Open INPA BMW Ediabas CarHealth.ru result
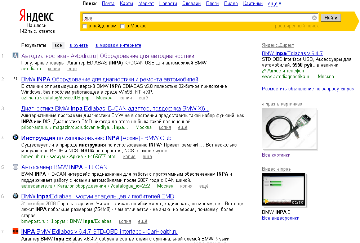This screenshot has height=243, width=360. click(x=99, y=231)
